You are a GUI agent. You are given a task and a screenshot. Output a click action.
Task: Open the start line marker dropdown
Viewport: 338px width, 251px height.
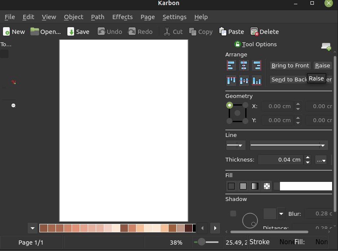pos(235,145)
